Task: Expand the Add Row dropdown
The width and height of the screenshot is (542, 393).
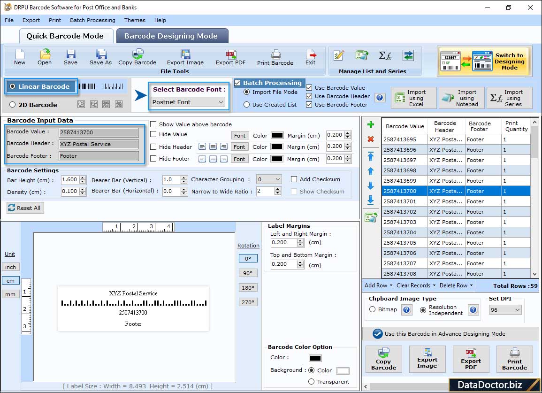Action: (x=379, y=285)
